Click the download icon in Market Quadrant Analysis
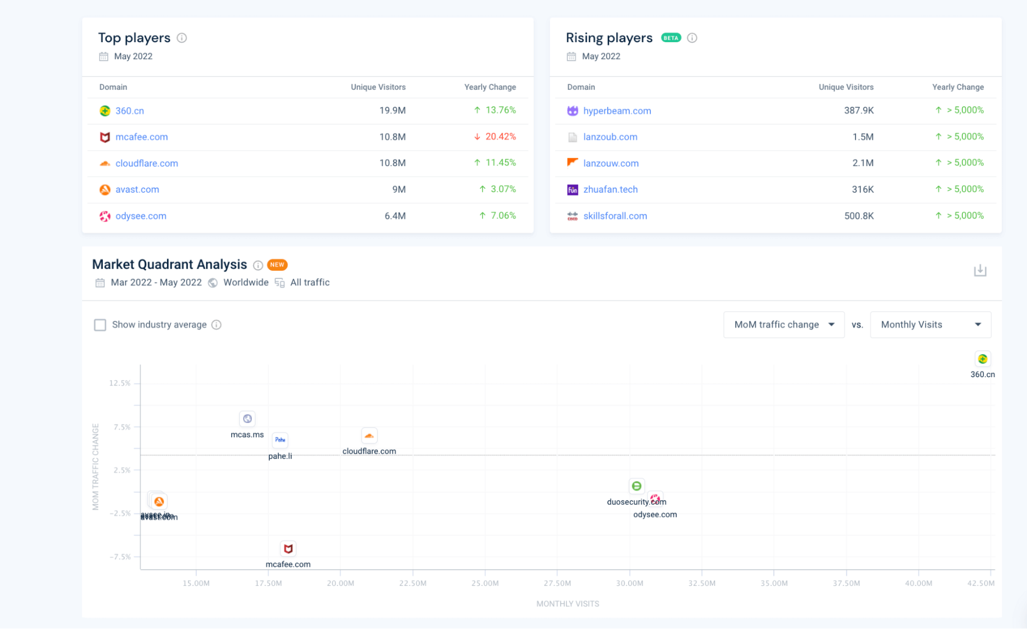1027x629 pixels. coord(980,270)
